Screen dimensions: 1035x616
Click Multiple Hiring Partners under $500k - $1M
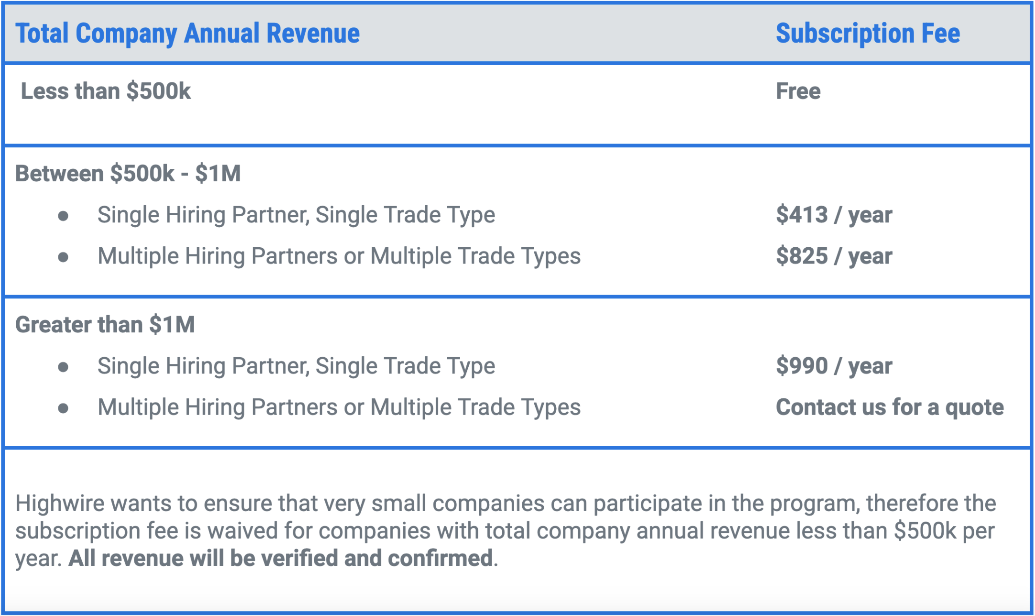(339, 256)
